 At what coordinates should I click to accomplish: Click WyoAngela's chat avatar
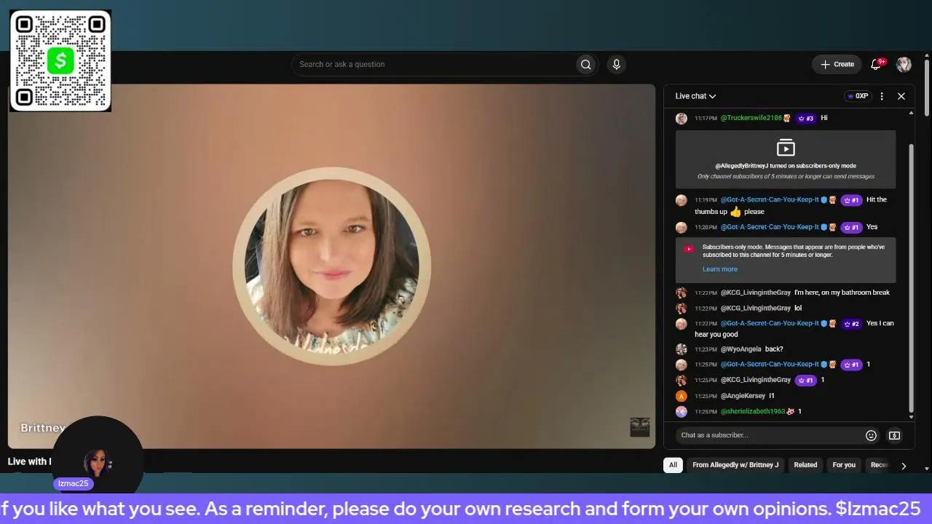tap(681, 349)
